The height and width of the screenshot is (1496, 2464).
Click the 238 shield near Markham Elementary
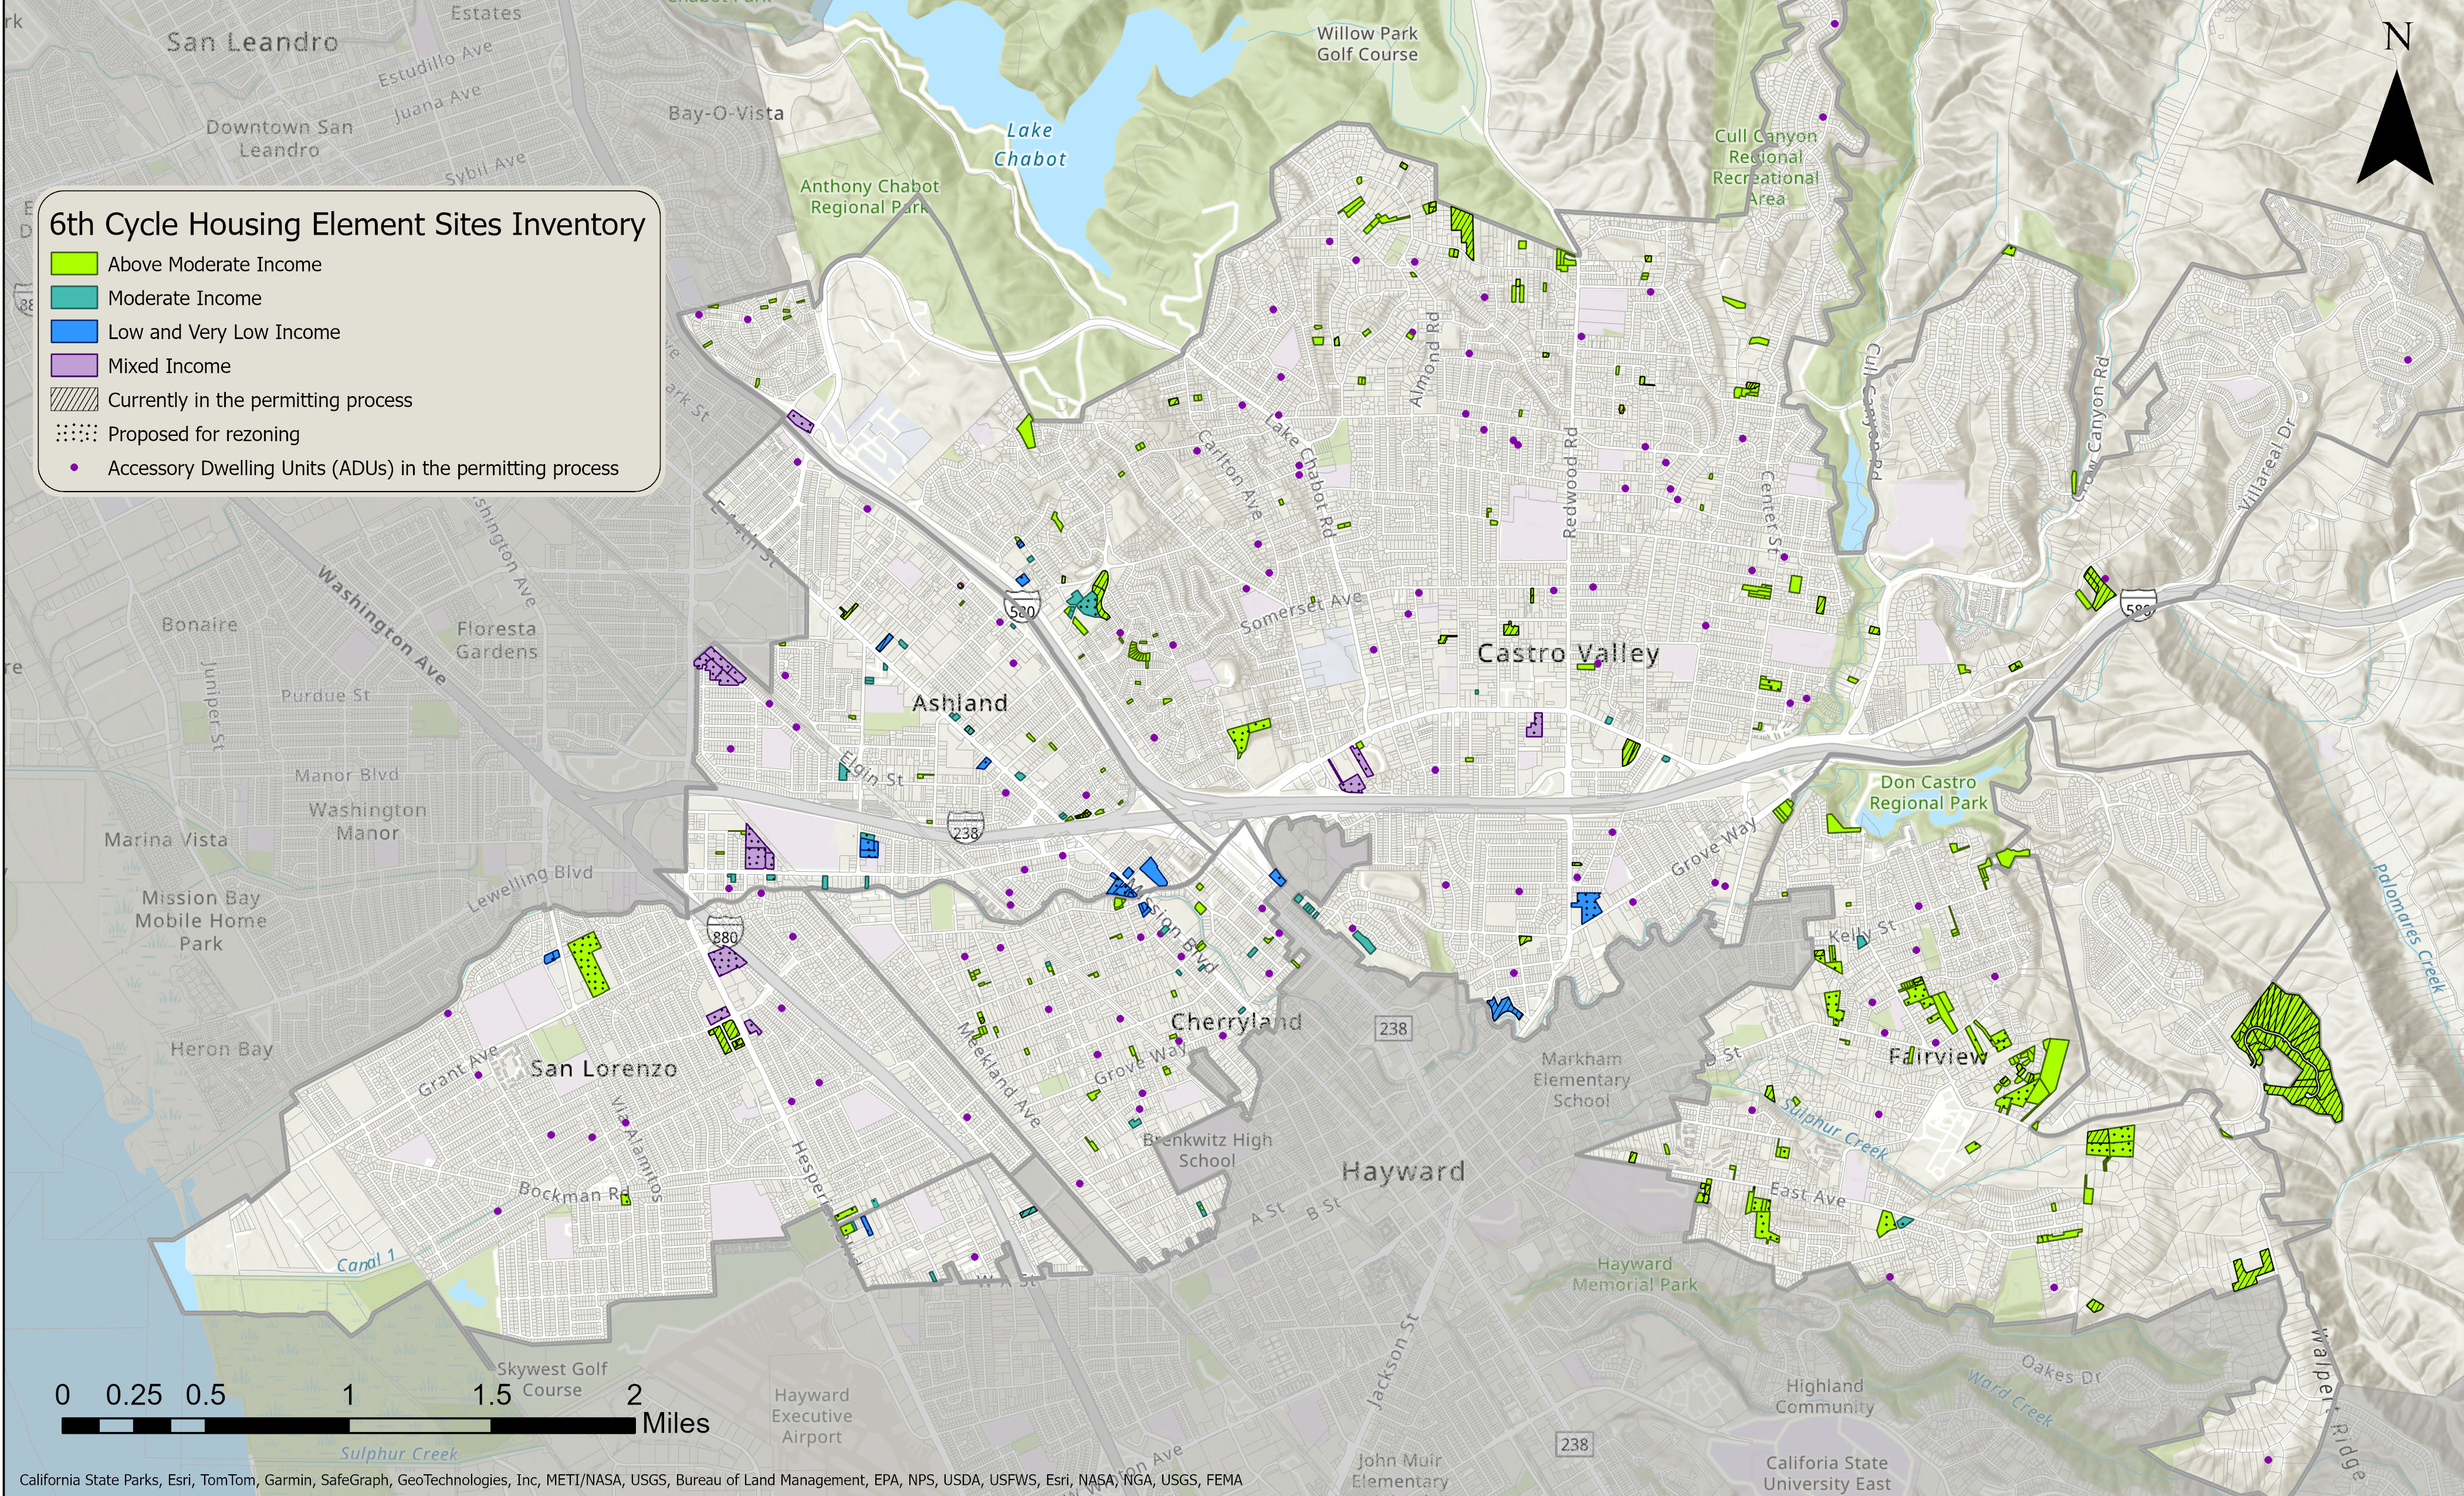pos(1393,1028)
